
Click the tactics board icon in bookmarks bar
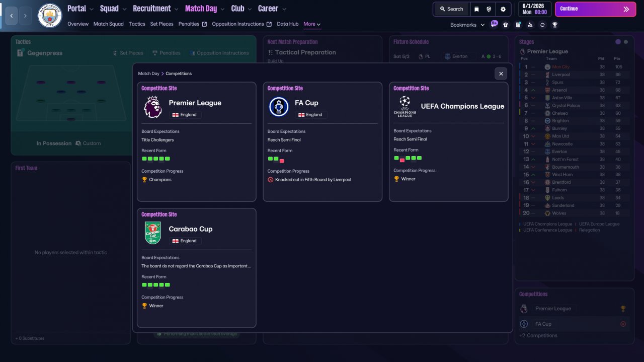pos(518,25)
